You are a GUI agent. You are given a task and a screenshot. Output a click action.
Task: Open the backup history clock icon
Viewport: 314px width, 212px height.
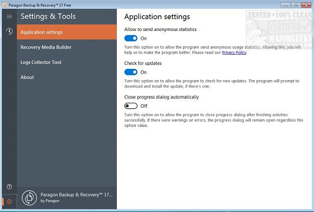[9, 31]
